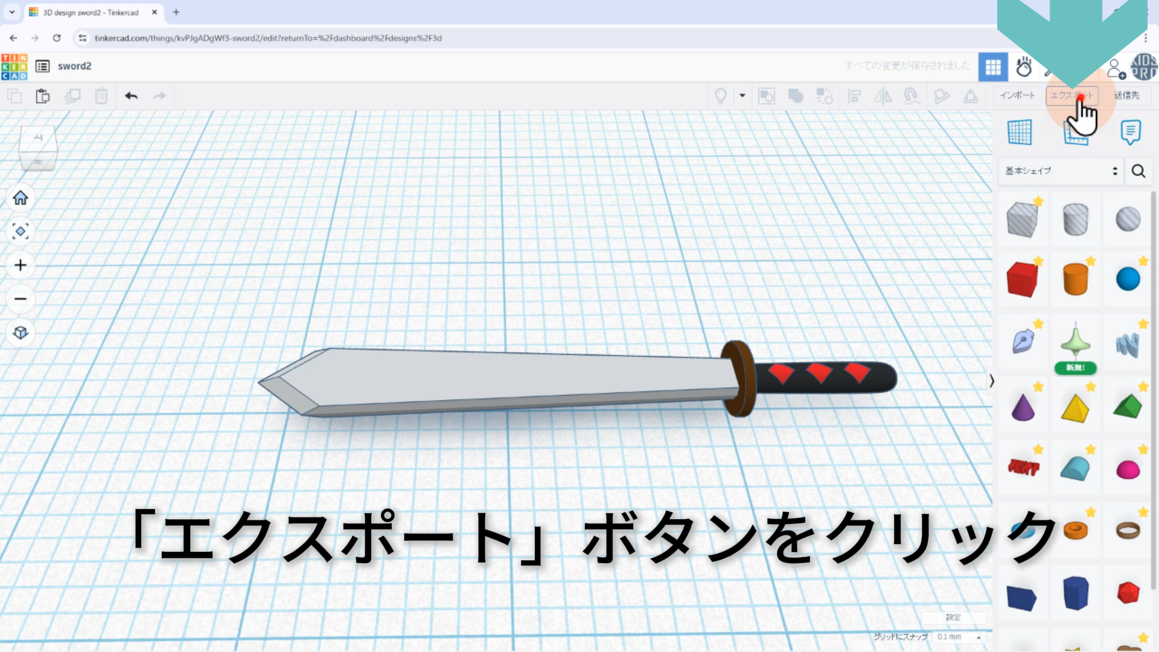Open the design list menu icon
The image size is (1159, 652).
pos(42,66)
